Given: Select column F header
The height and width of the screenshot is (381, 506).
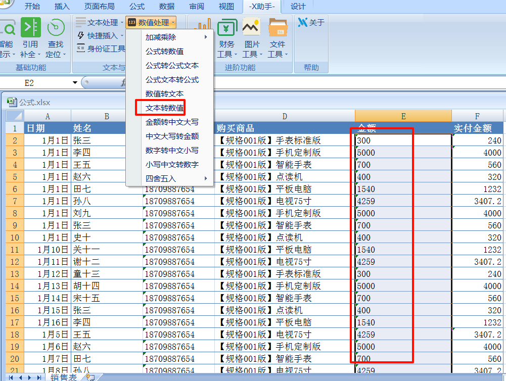Looking at the screenshot, I should point(477,116).
